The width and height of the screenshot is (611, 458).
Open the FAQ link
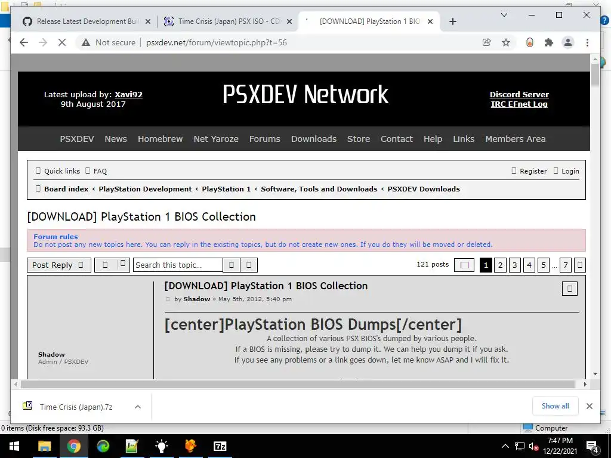tap(96, 171)
